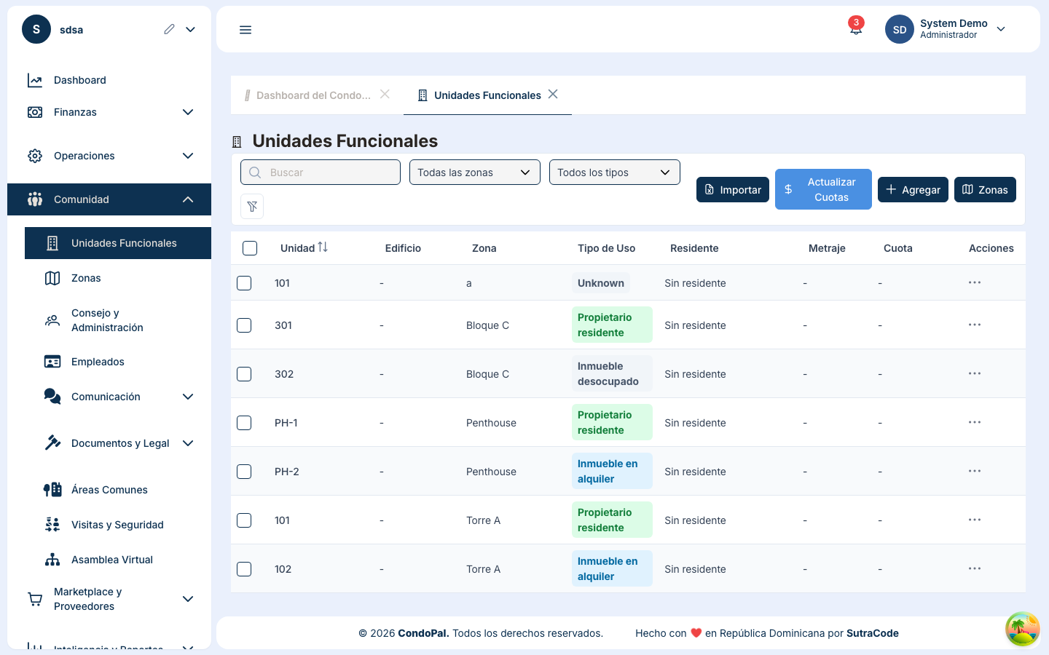Open the Dashboard from the sidebar

tap(80, 80)
